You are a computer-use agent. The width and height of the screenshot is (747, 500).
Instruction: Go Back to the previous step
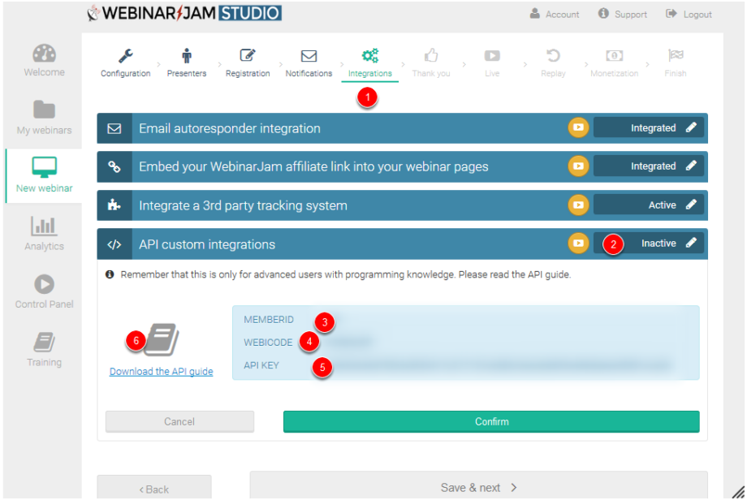[154, 489]
